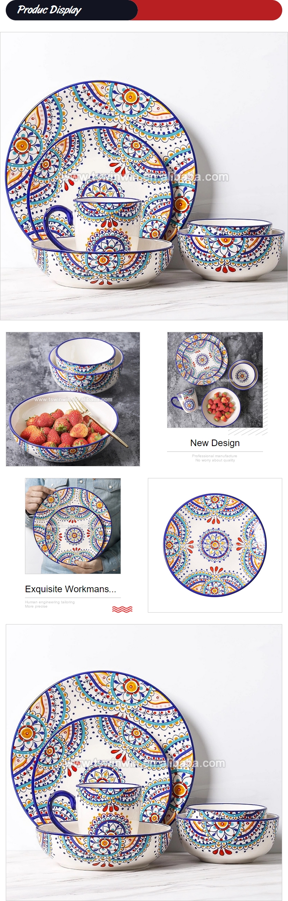
Task: Open the top-down table setting photo
Action: (215, 380)
